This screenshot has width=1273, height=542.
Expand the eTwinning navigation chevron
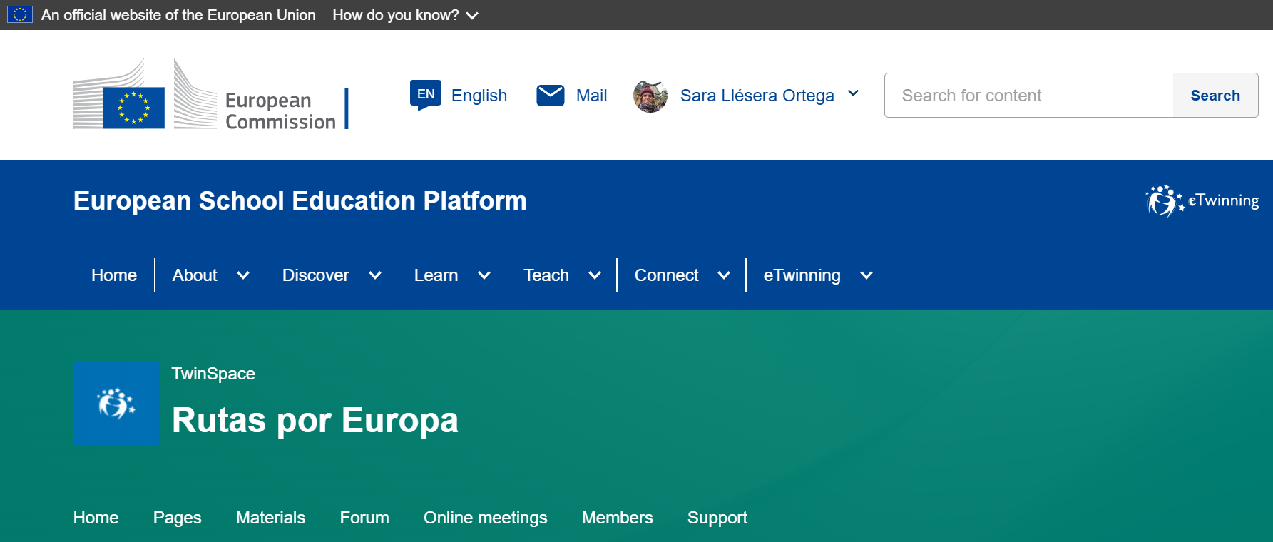(866, 275)
